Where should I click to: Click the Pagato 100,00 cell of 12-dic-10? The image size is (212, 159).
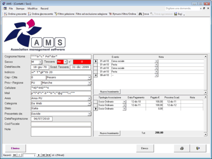click(154, 102)
